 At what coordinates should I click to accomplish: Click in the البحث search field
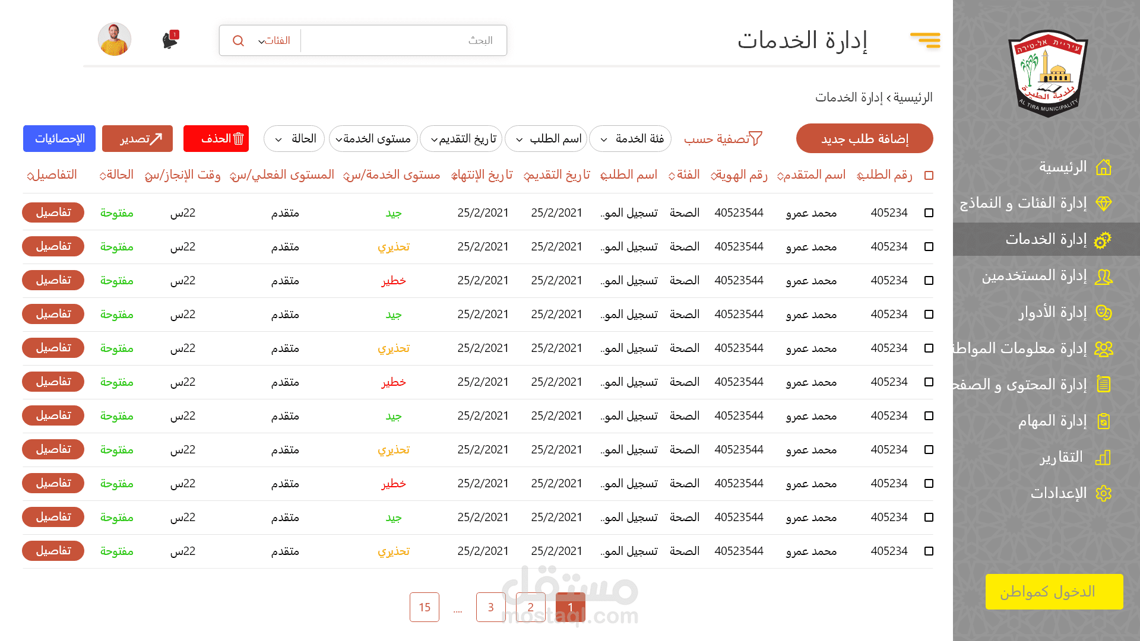pyautogui.click(x=404, y=40)
